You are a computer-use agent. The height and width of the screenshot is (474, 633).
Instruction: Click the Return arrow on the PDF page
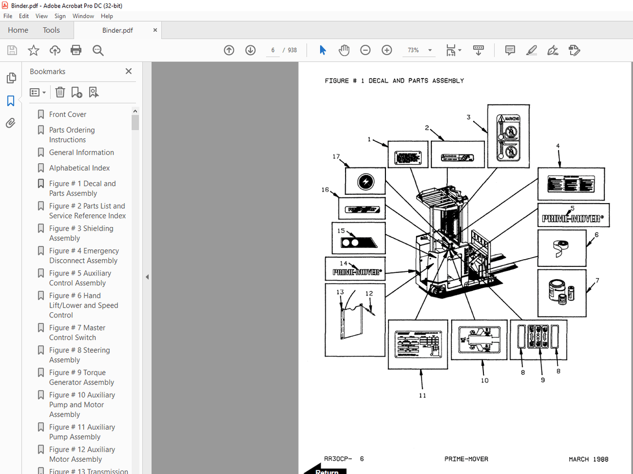pos(325,470)
